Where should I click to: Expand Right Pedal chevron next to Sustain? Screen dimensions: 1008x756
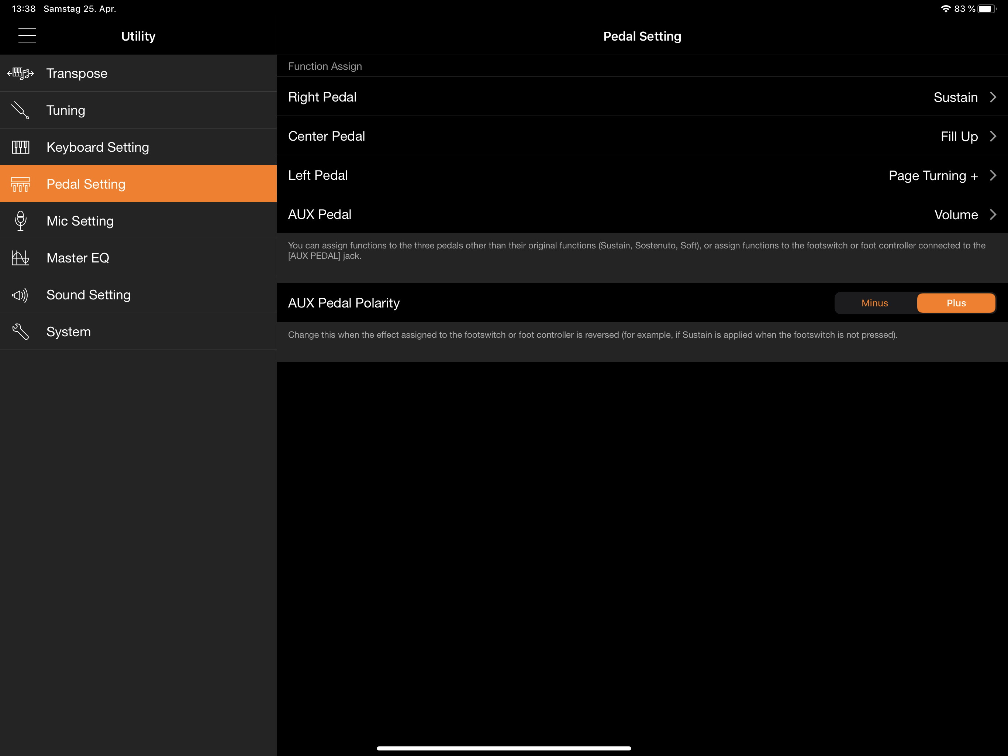pyautogui.click(x=993, y=97)
